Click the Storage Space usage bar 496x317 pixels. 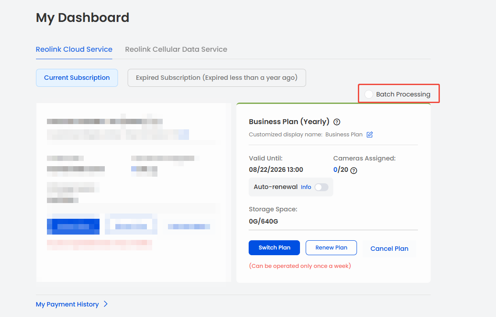point(333,230)
